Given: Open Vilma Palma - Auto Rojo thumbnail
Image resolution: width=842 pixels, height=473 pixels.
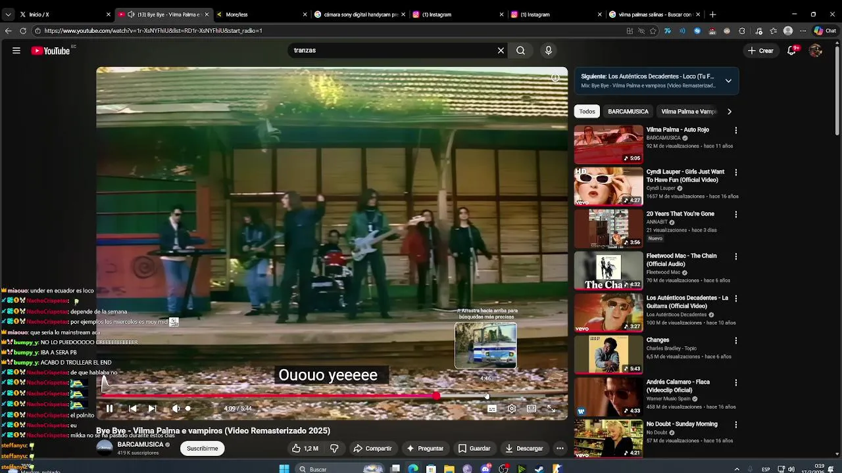Looking at the screenshot, I should coord(608,145).
